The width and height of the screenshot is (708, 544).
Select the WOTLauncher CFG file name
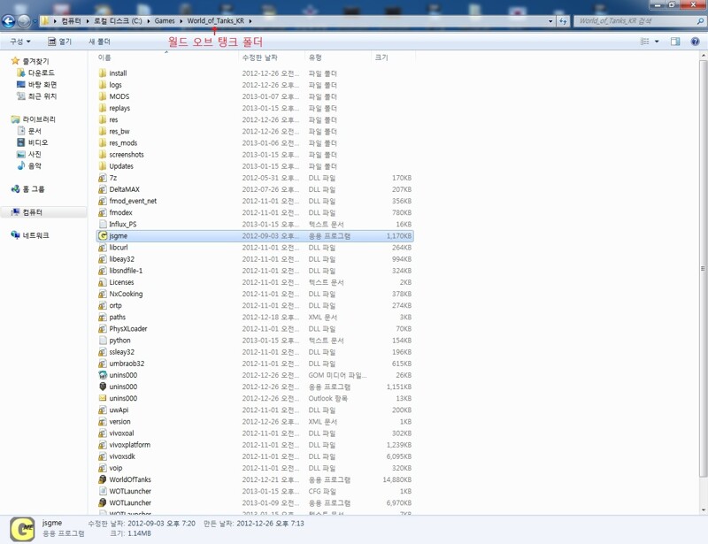click(x=130, y=491)
